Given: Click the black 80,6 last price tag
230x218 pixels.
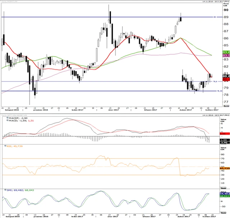Looking at the screenshot, I should (x=226, y=76).
